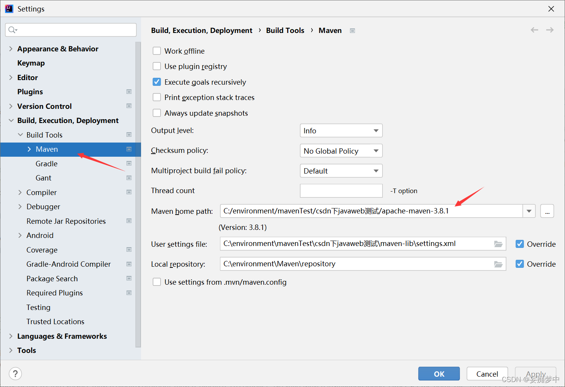565x387 pixels.
Task: Uncheck Execute goals recursively
Action: tap(157, 82)
